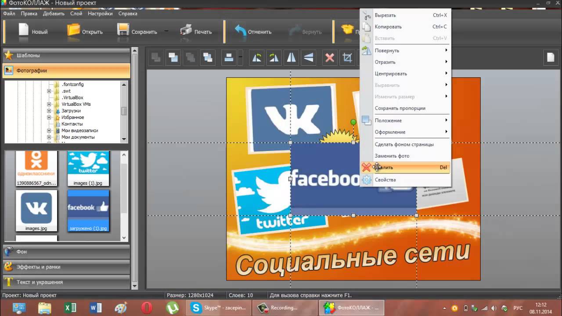The width and height of the screenshot is (562, 316).
Task: Switch to Skype taskbar window
Action: point(219,308)
